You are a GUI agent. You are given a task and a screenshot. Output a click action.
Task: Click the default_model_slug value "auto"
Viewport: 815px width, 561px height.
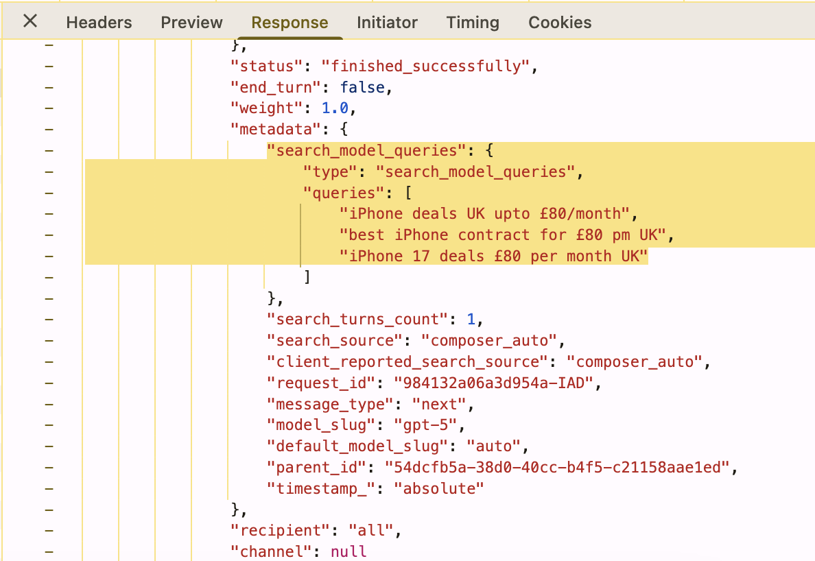(x=493, y=446)
